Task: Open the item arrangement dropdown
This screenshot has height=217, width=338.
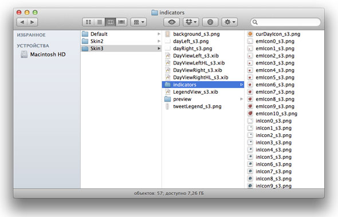Action: point(139,22)
